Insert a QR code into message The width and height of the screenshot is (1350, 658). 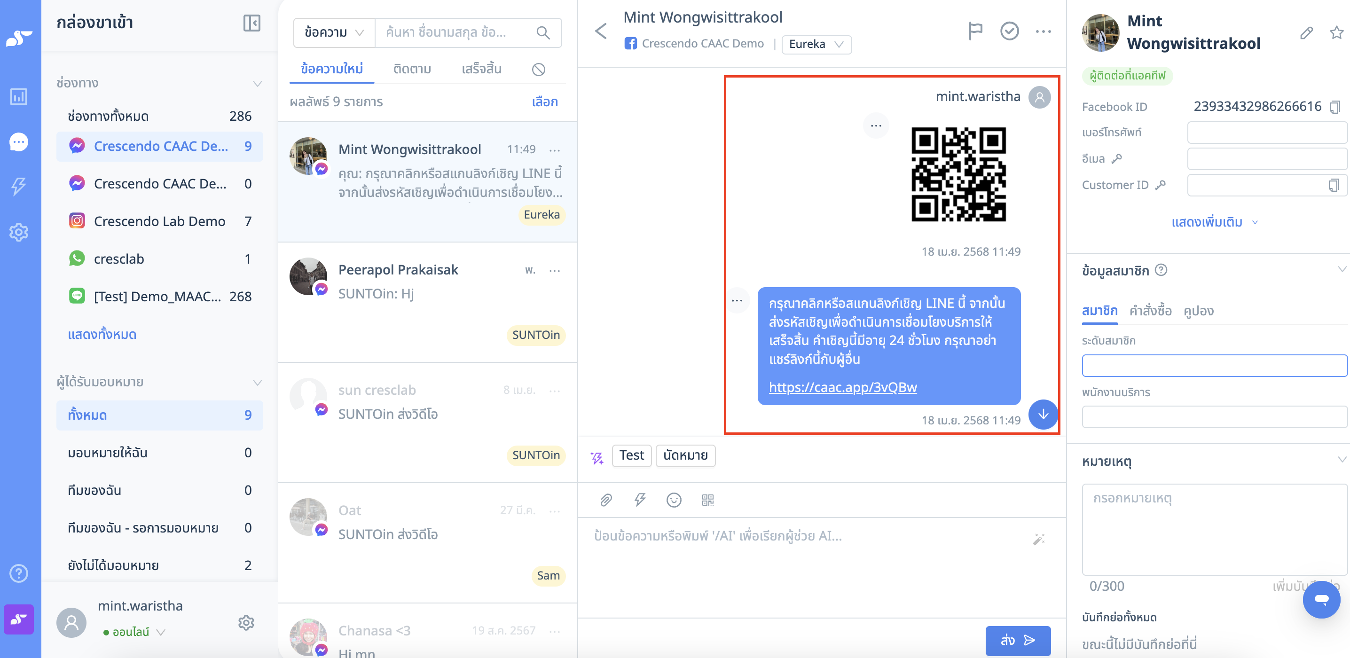point(707,500)
